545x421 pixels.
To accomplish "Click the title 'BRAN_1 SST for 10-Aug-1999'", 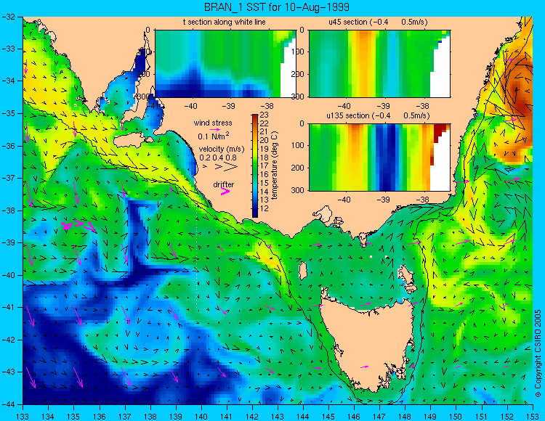I will coord(277,7).
